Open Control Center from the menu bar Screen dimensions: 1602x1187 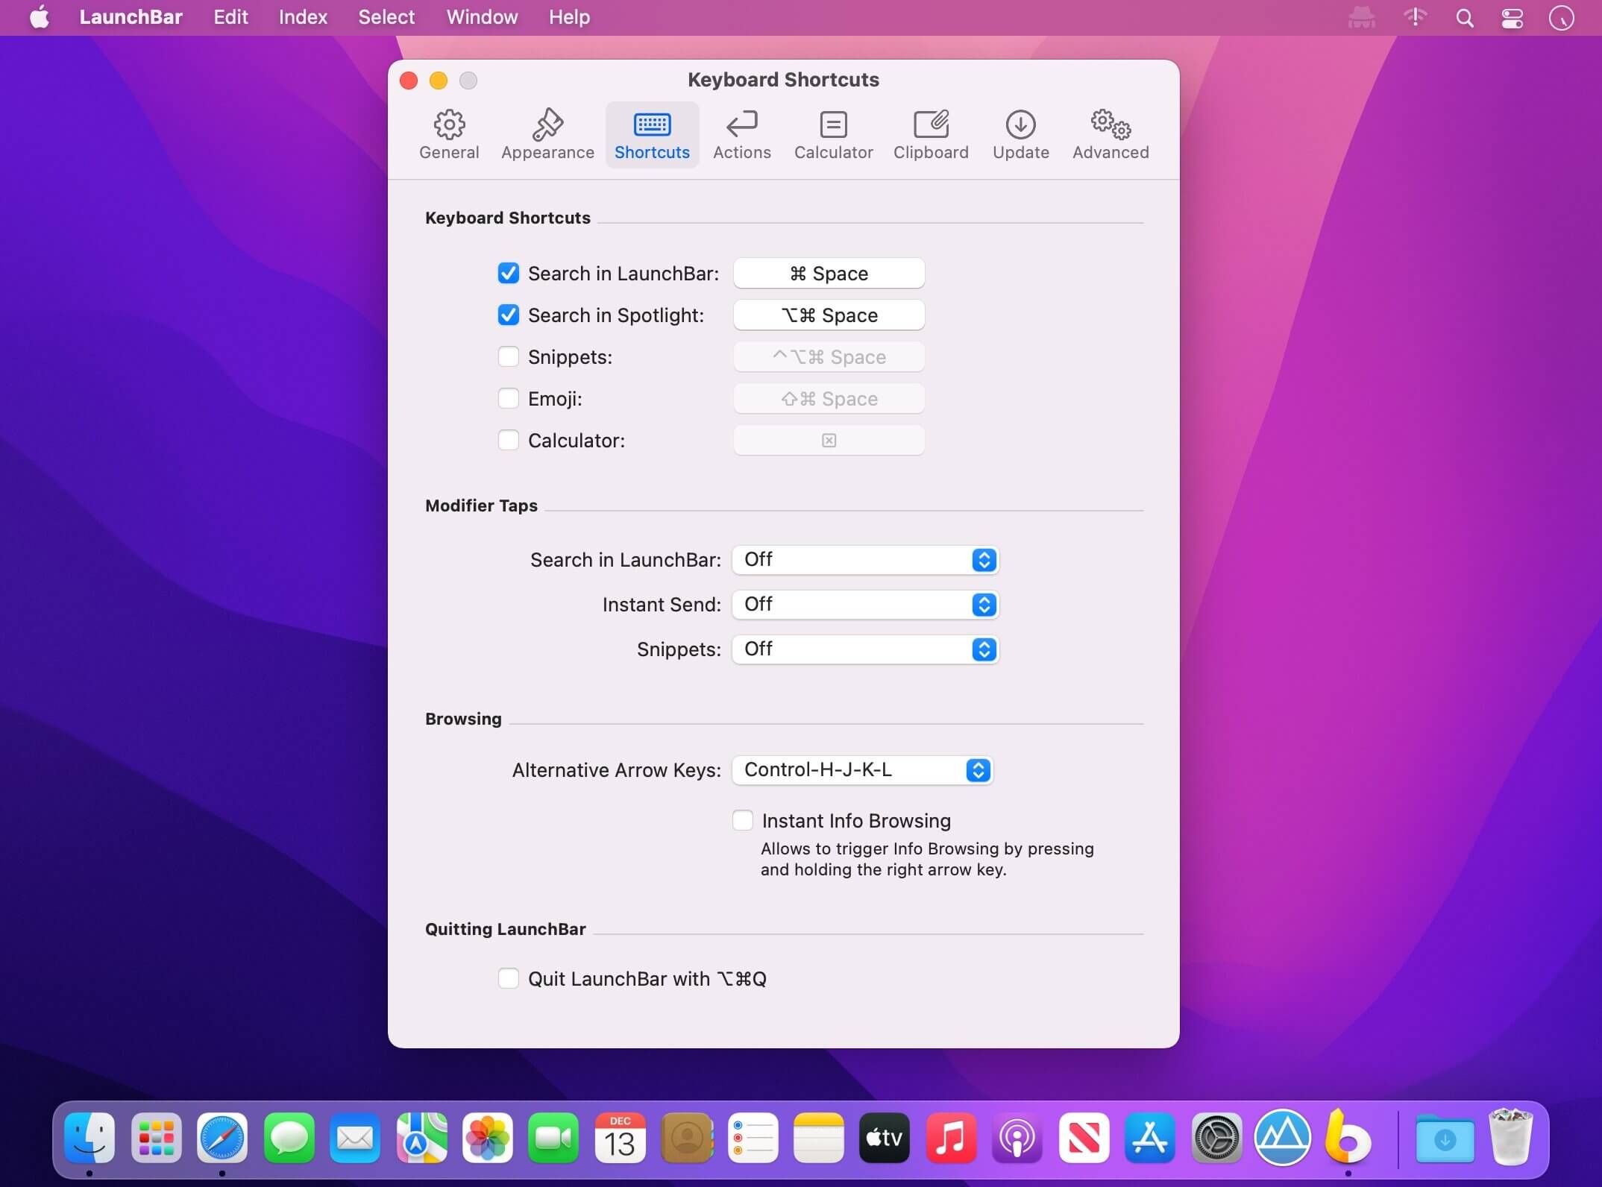(1513, 18)
